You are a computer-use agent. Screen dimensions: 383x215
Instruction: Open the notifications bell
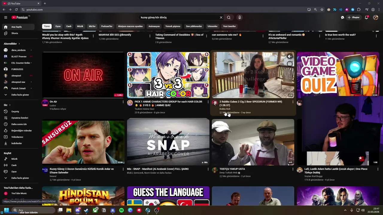(x=366, y=17)
